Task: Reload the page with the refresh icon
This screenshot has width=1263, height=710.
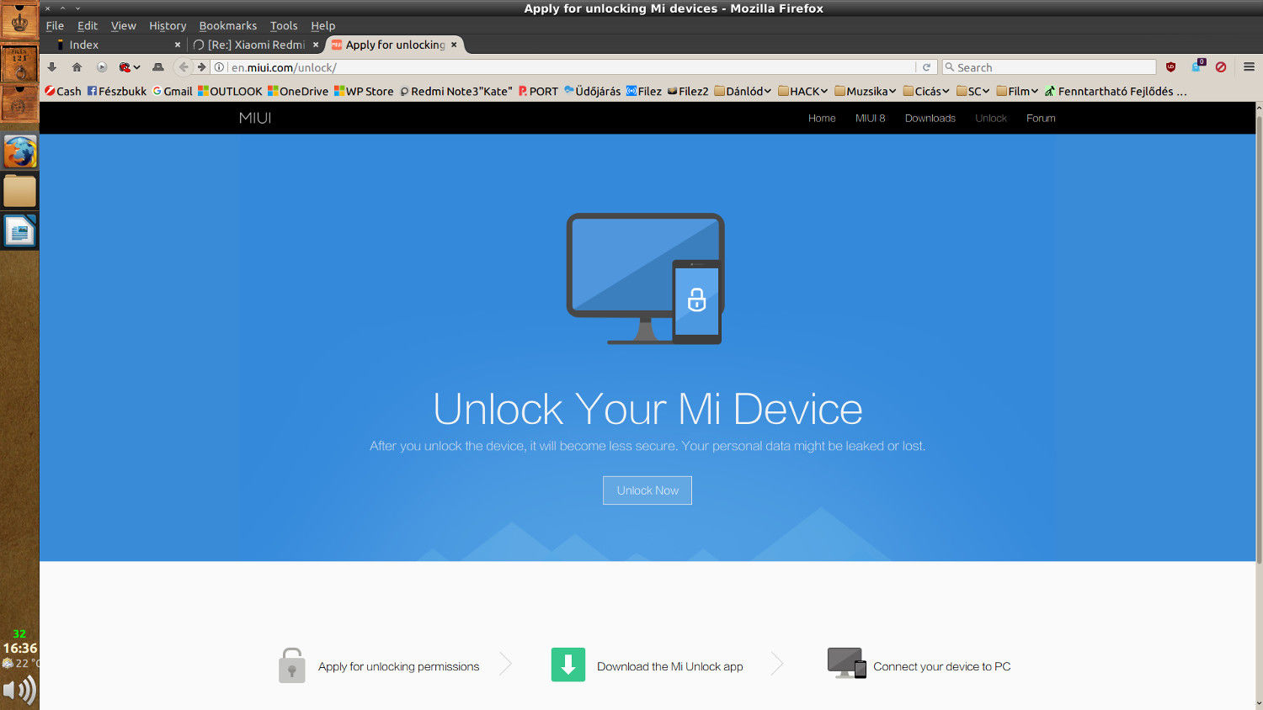Action: click(926, 67)
